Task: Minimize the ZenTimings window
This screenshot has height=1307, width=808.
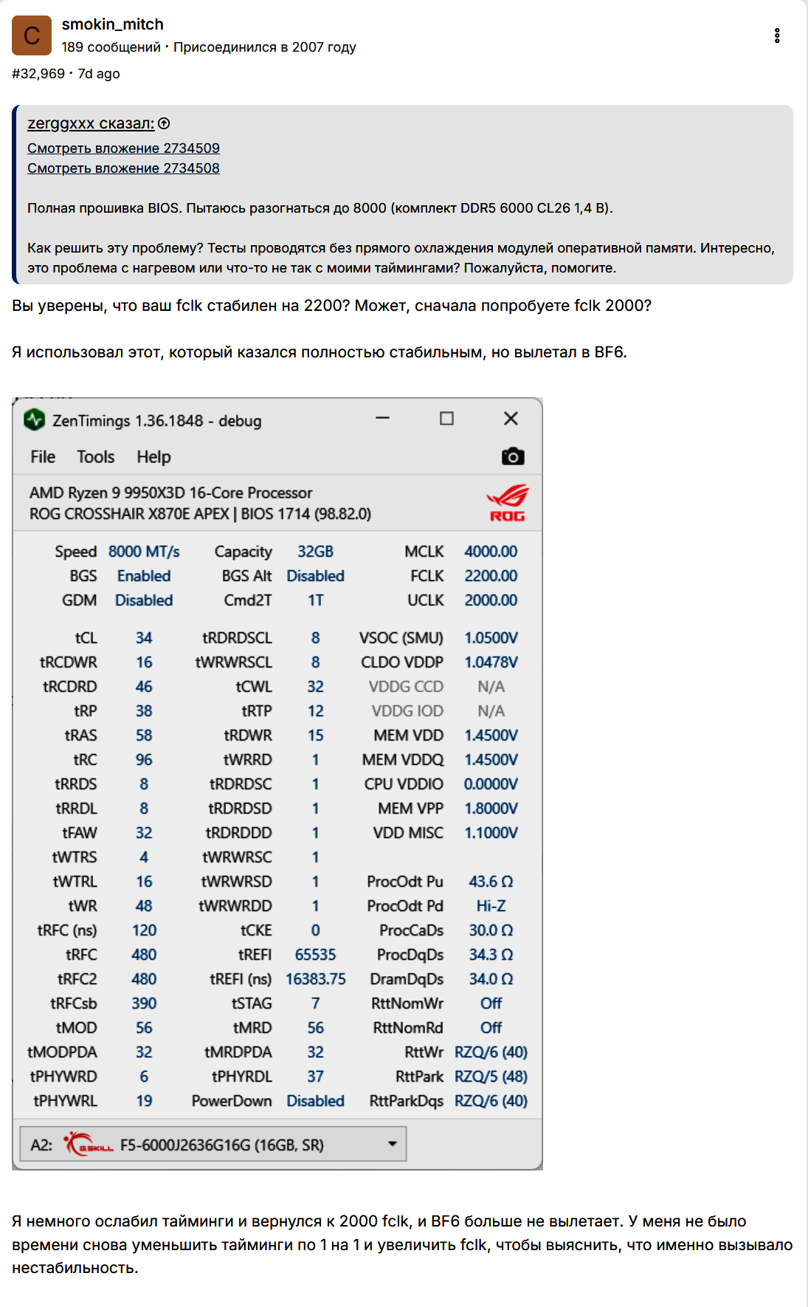Action: coord(382,419)
